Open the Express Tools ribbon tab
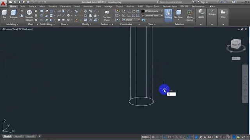 tap(153, 6)
